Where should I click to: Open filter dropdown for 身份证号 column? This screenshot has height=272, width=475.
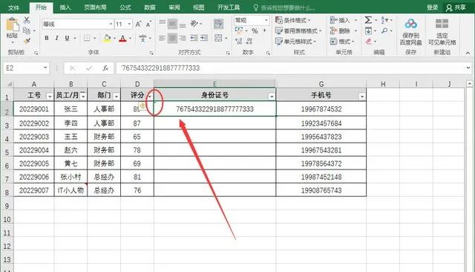pos(272,97)
